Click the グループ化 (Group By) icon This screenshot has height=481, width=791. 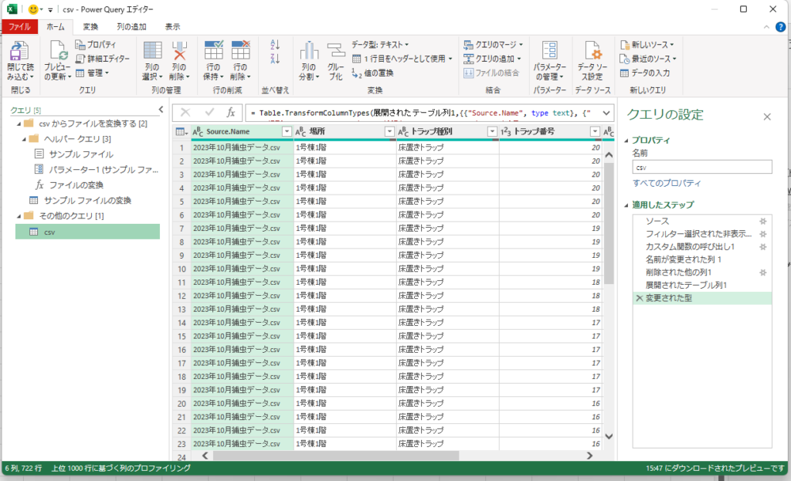335,53
